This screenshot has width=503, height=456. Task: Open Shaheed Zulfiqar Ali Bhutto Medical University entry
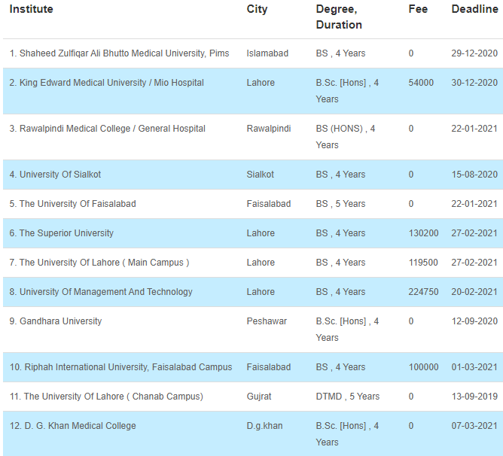point(119,53)
